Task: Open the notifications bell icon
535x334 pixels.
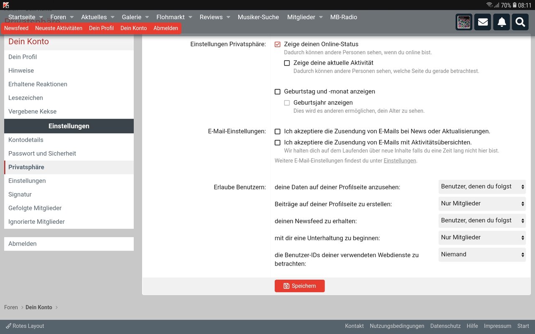Action: [x=502, y=22]
